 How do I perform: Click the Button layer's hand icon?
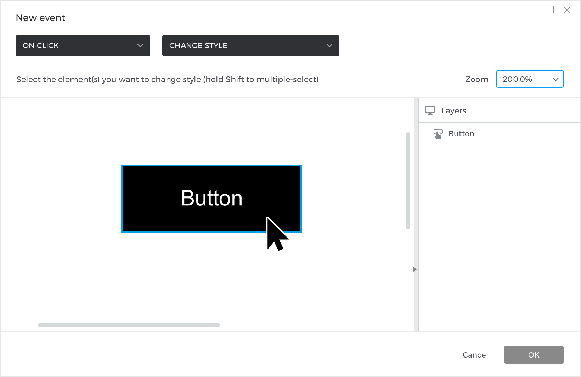click(x=438, y=134)
